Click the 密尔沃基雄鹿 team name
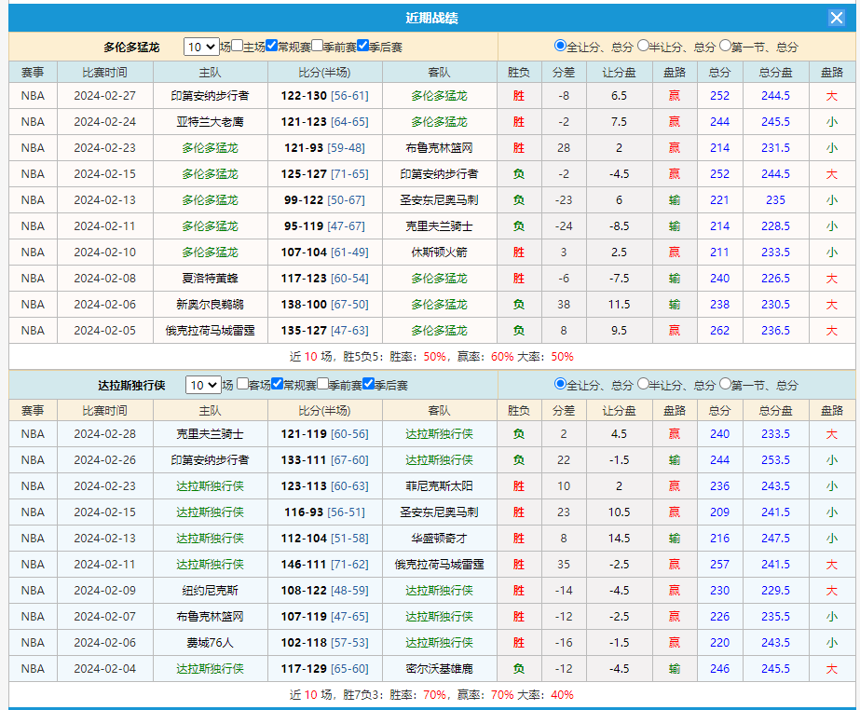The image size is (860, 710). pos(439,669)
